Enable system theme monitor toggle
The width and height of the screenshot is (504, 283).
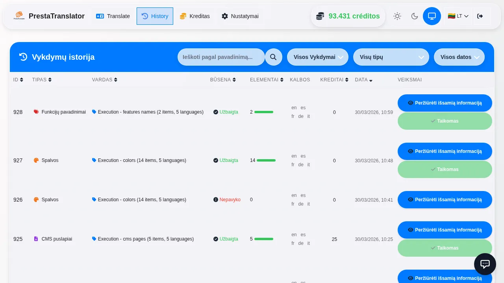432,16
